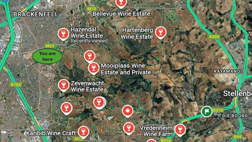This screenshot has width=252, height=142.
Task: Click the Vredenheim Wine Farm pin
Action: (180, 130)
